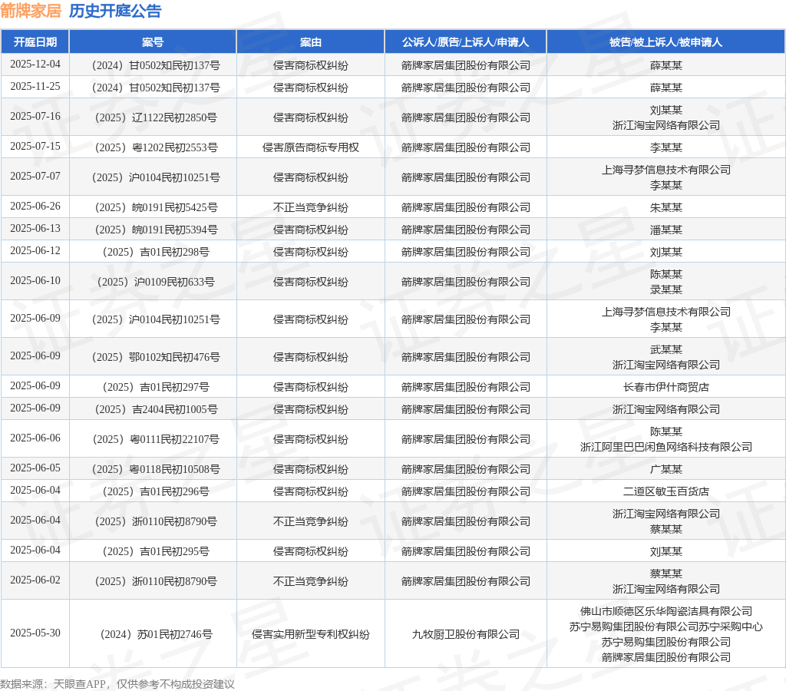Click the 历史开庭公告 heading
Image resolution: width=786 pixels, height=691 pixels.
[115, 11]
